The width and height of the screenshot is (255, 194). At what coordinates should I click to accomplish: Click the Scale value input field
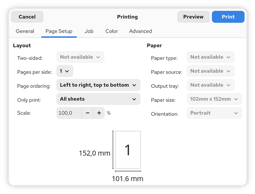coord(69,113)
